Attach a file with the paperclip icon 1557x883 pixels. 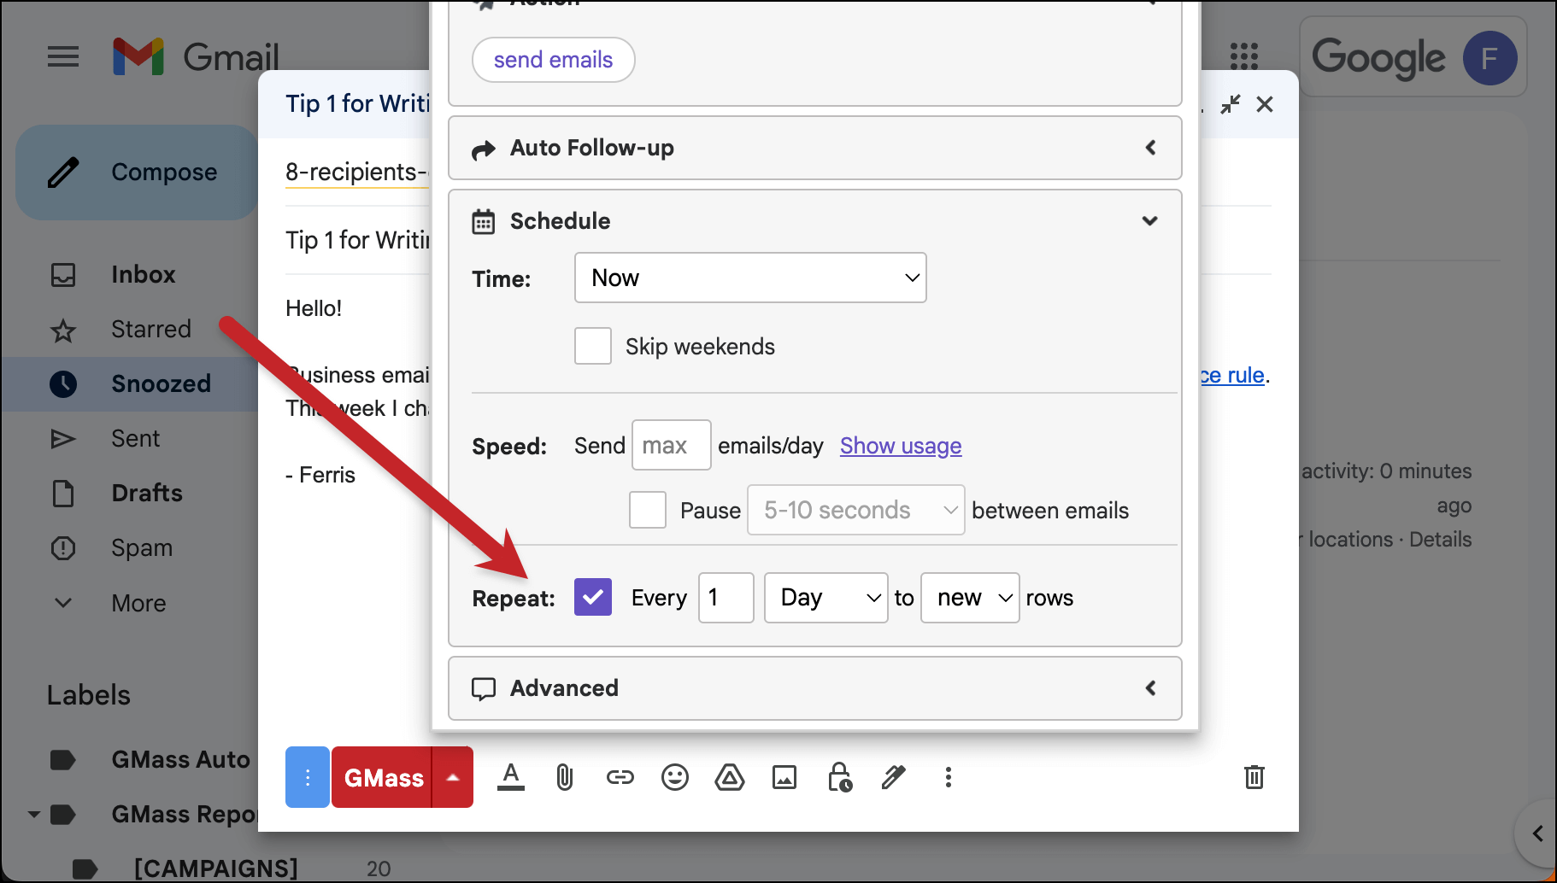click(x=565, y=777)
